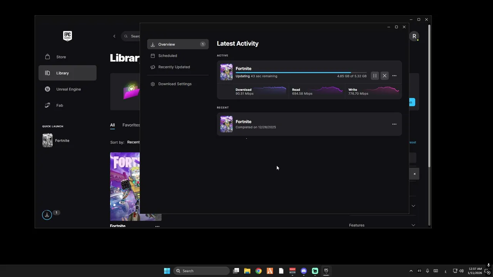
Task: Click the back arrow in launcher
Action: pyautogui.click(x=114, y=36)
